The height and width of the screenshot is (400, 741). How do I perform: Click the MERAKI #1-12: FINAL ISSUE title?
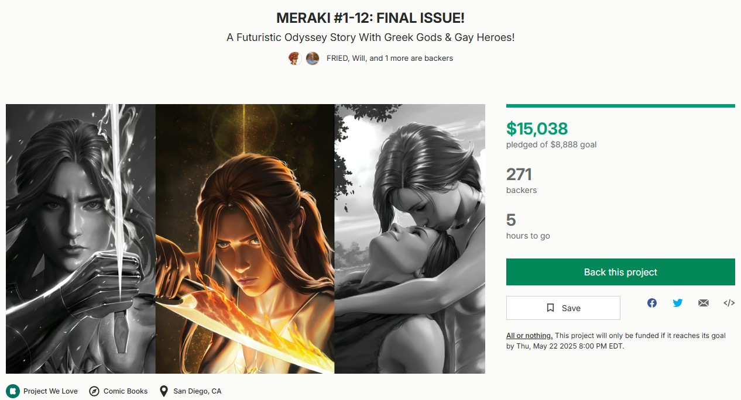coord(370,18)
